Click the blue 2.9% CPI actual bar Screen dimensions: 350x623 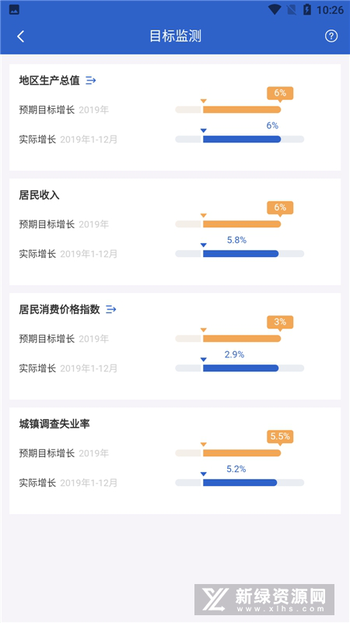240,368
